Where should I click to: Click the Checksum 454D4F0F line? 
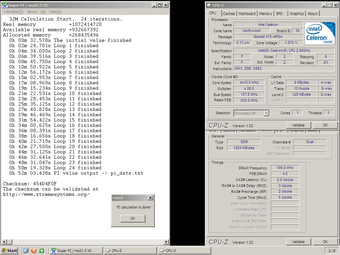[30, 184]
